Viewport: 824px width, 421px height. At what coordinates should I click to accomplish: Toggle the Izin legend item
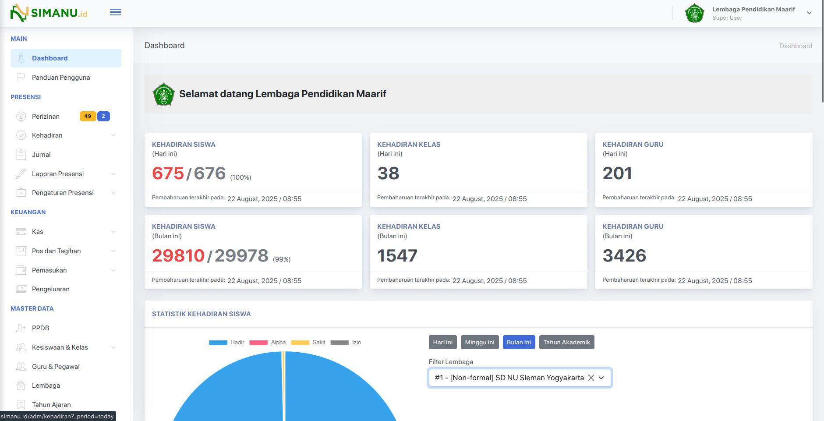coord(346,343)
